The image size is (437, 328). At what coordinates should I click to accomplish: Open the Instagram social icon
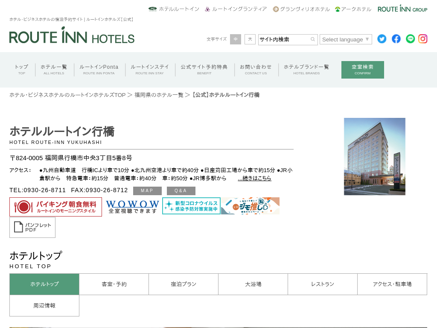click(x=423, y=39)
